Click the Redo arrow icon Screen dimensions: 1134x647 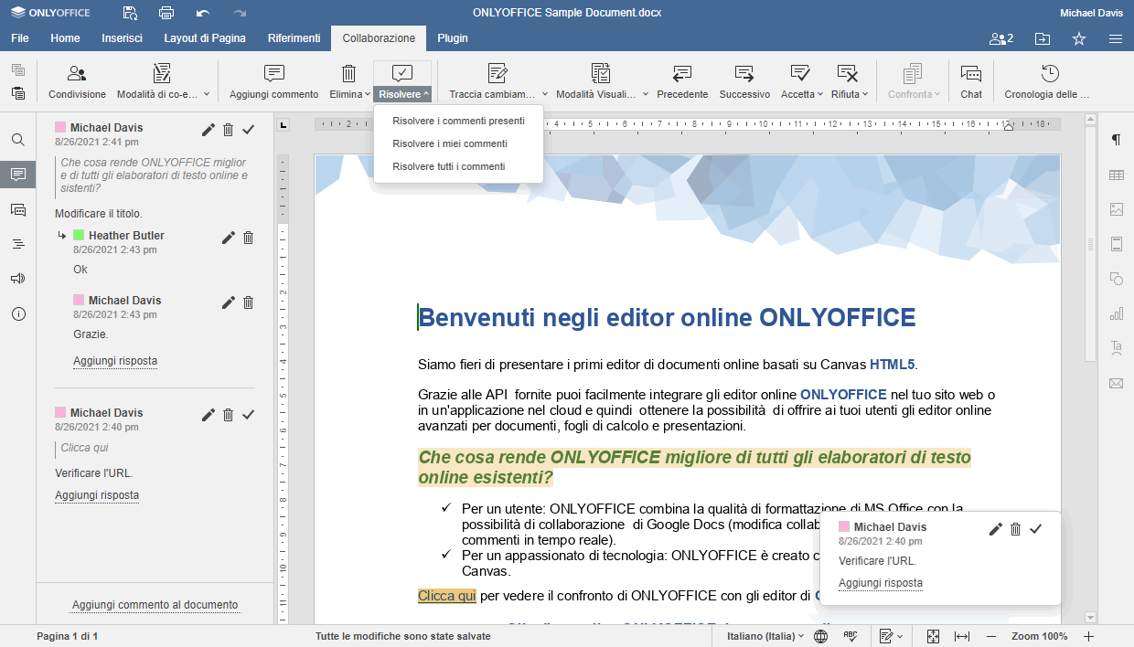[x=240, y=13]
